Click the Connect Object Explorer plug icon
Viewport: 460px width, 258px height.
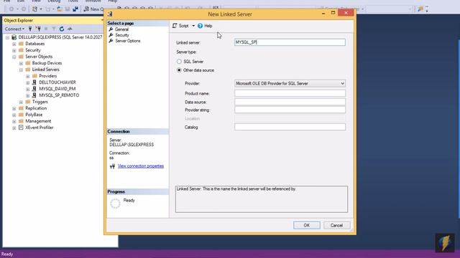(30, 29)
